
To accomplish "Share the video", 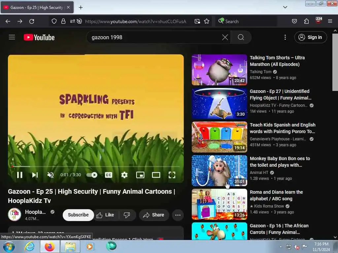I will [154, 215].
